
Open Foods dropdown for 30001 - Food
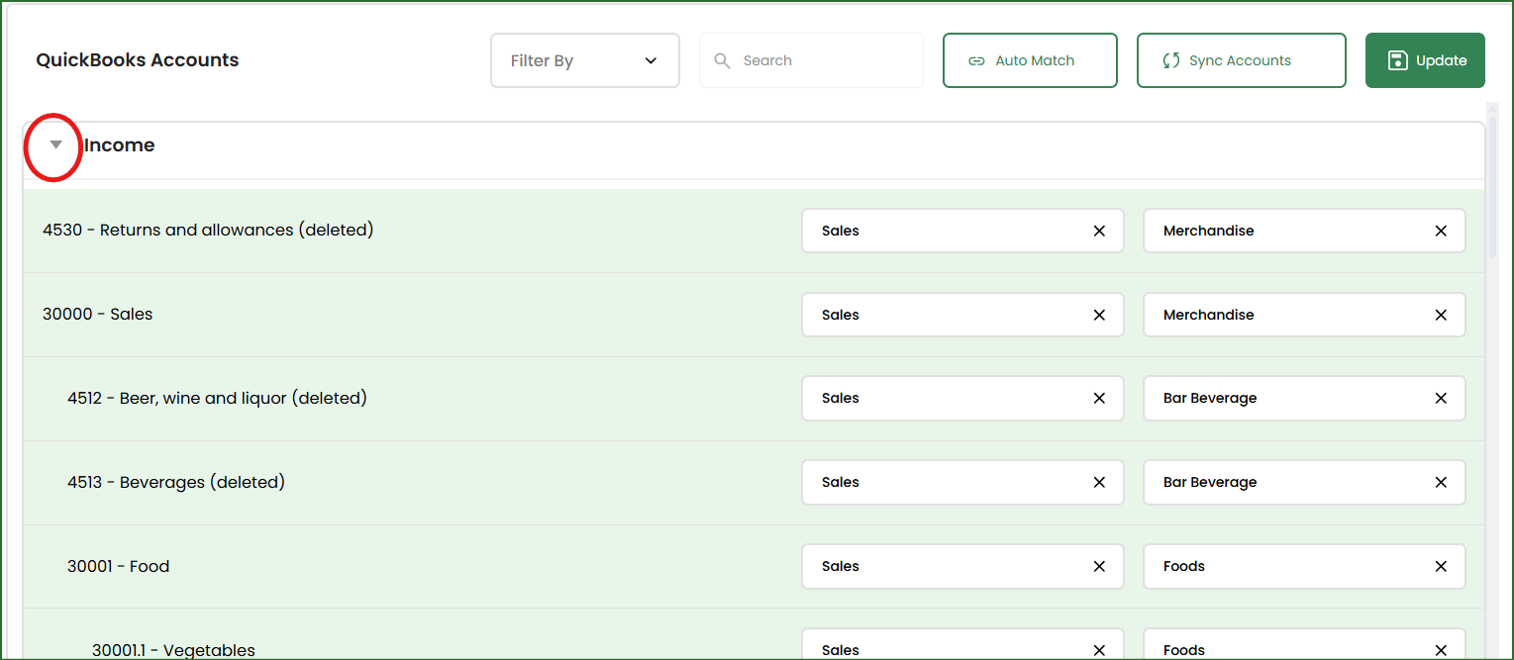[x=1304, y=566]
